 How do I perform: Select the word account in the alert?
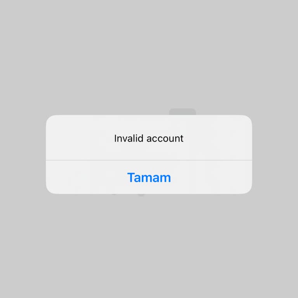(x=165, y=139)
